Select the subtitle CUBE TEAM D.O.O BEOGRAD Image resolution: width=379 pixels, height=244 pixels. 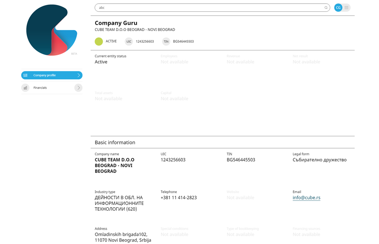(135, 30)
